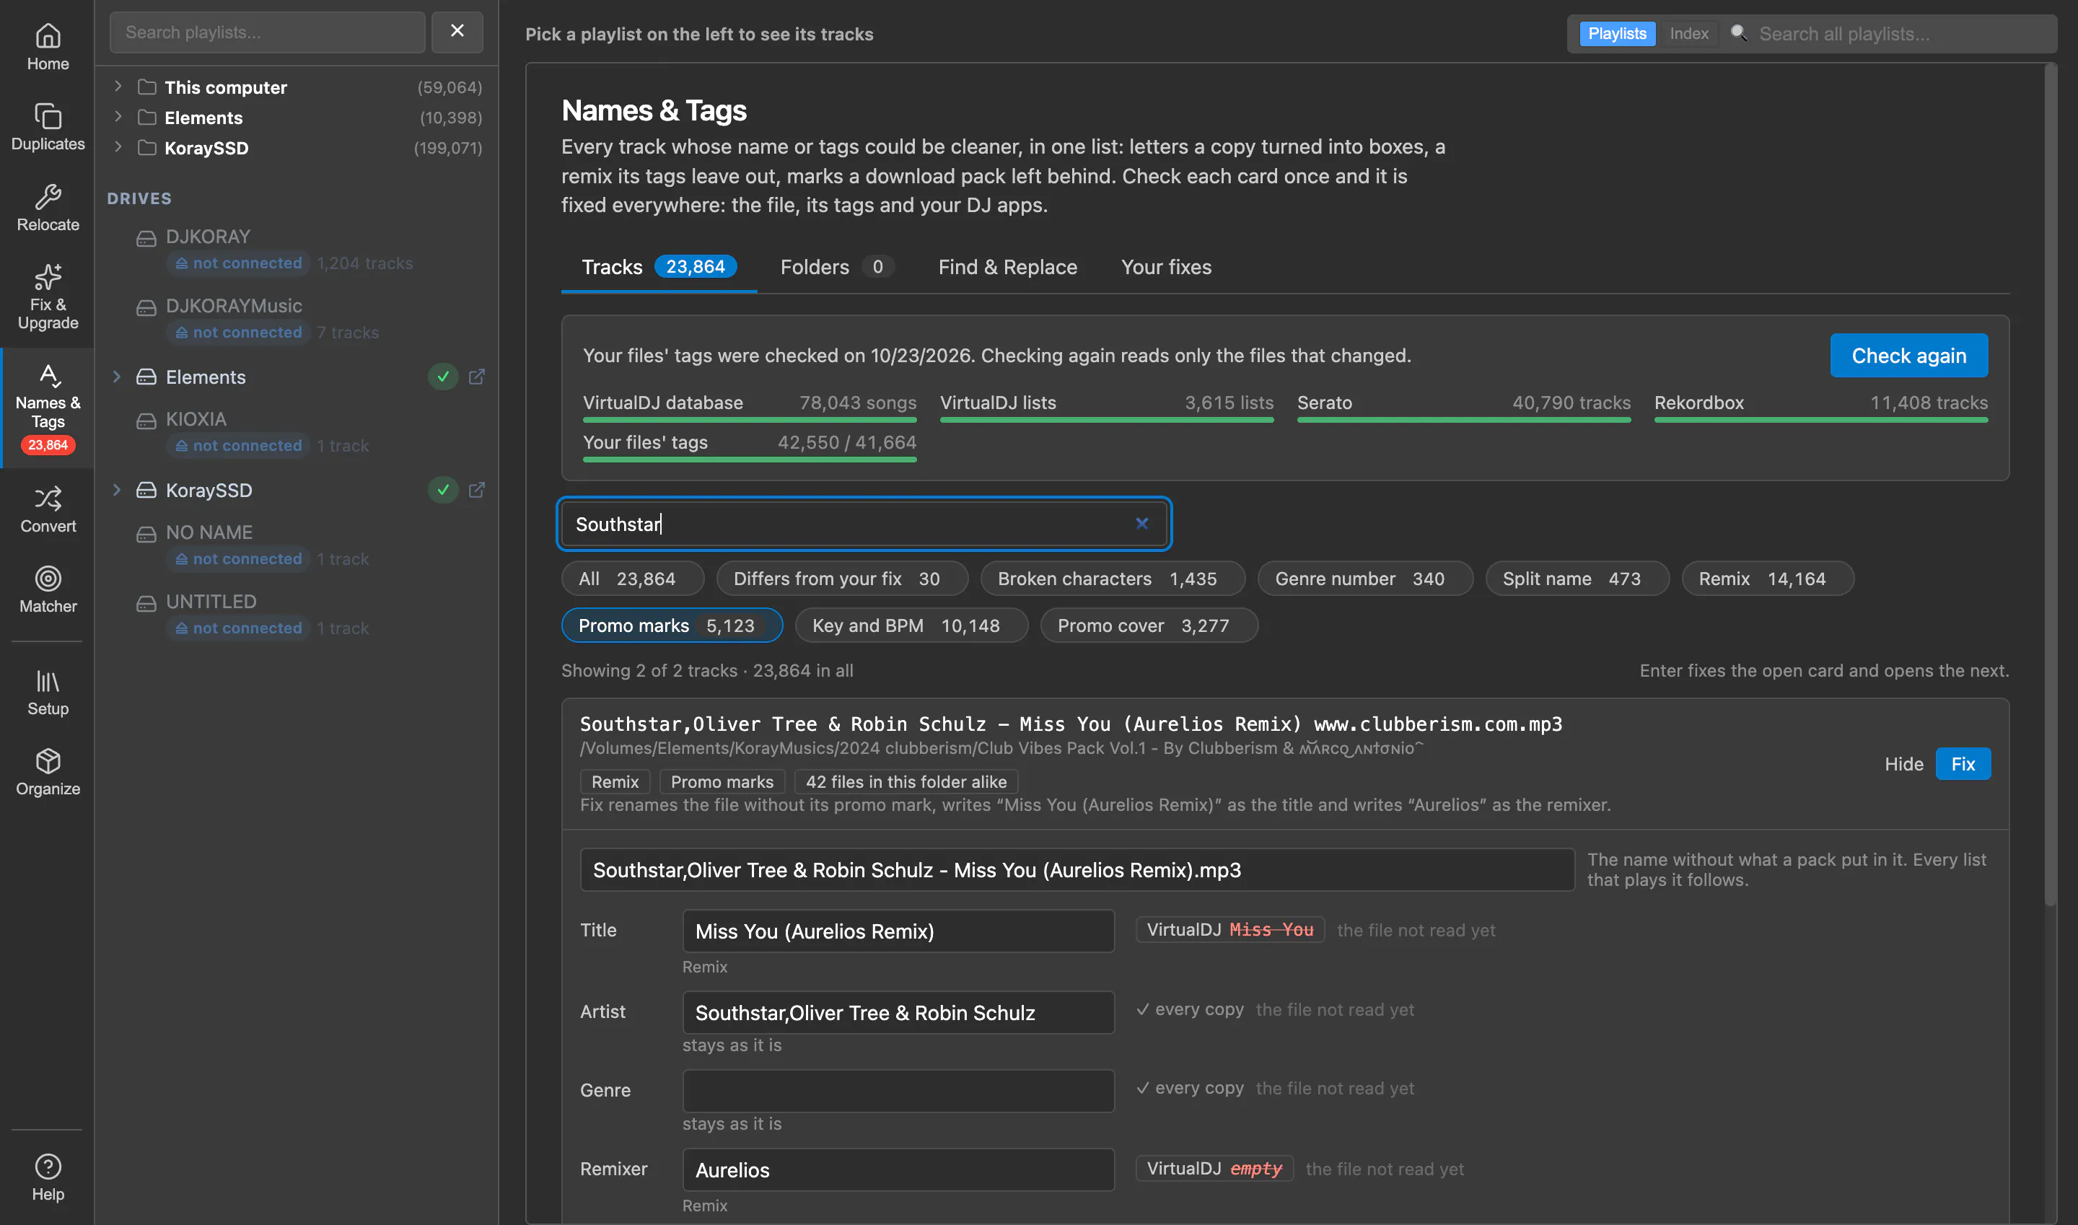The height and width of the screenshot is (1225, 2078).
Task: Open Fix & Upgrade section
Action: 48,297
